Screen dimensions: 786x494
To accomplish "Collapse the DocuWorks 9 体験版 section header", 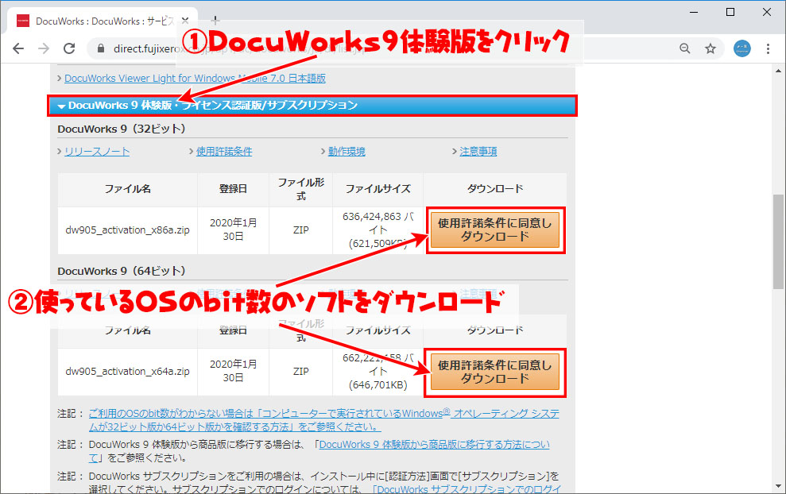I will coord(312,105).
